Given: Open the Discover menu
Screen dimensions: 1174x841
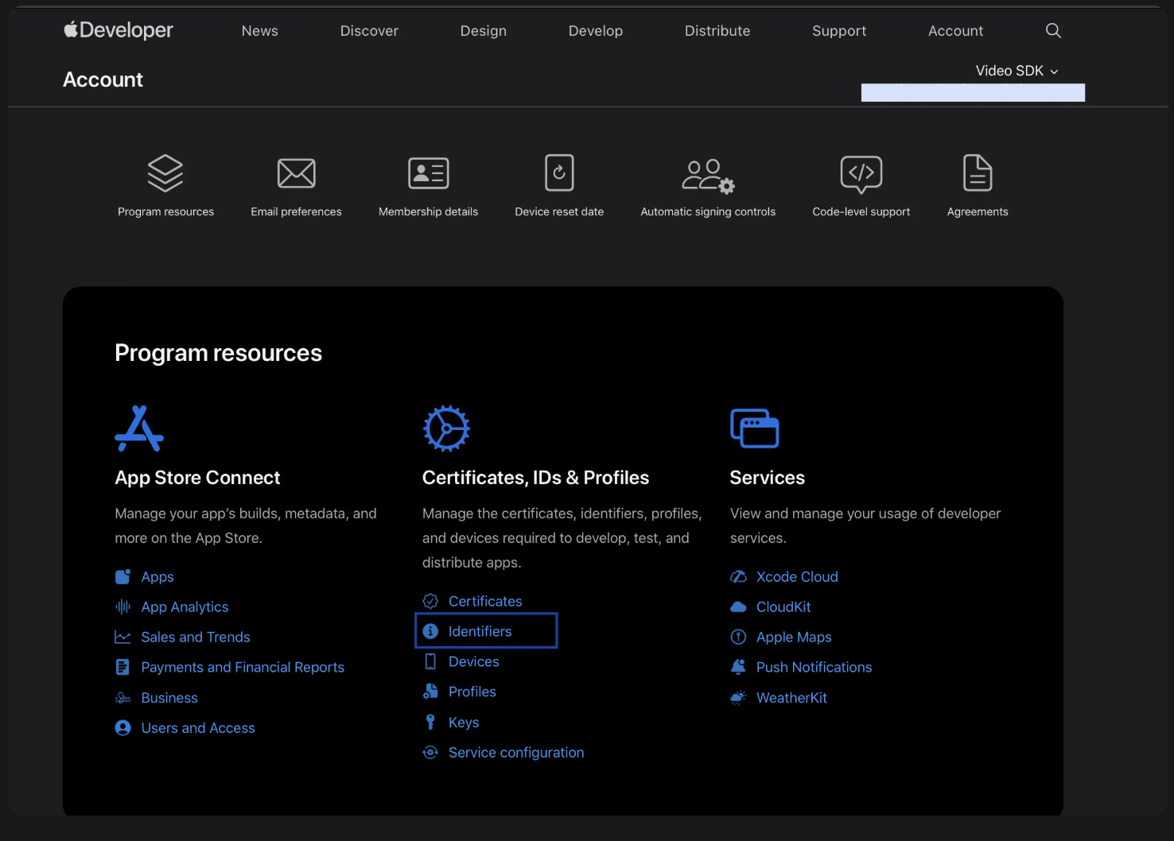Looking at the screenshot, I should click(x=369, y=31).
